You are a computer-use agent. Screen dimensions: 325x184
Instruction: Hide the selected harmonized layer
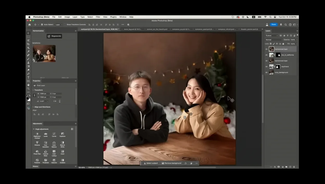(266, 49)
